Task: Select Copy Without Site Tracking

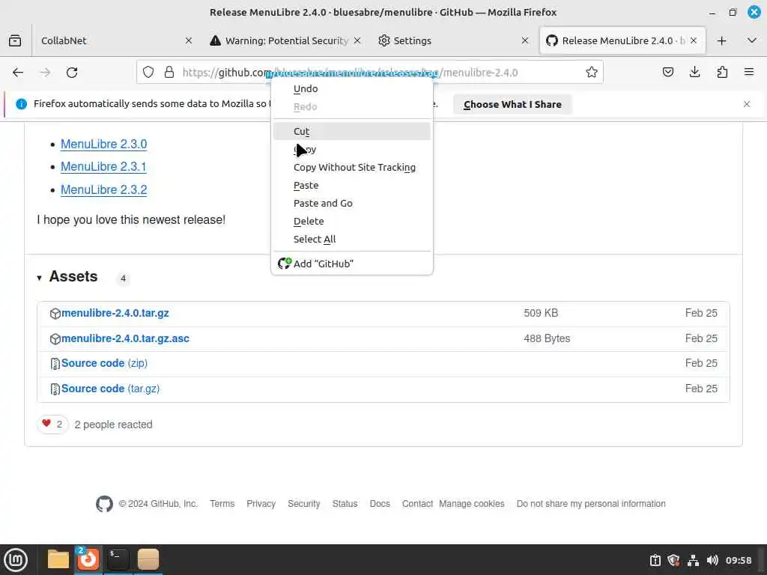Action: click(x=352, y=167)
